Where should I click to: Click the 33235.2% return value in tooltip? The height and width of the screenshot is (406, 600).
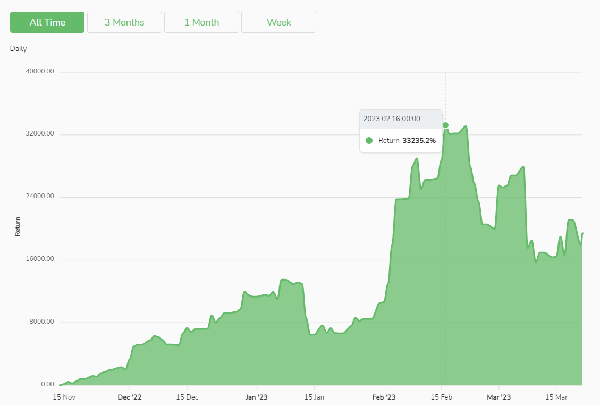419,141
